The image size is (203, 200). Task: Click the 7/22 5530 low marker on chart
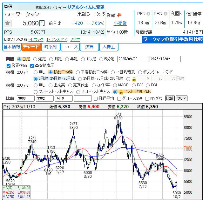pos(143,185)
